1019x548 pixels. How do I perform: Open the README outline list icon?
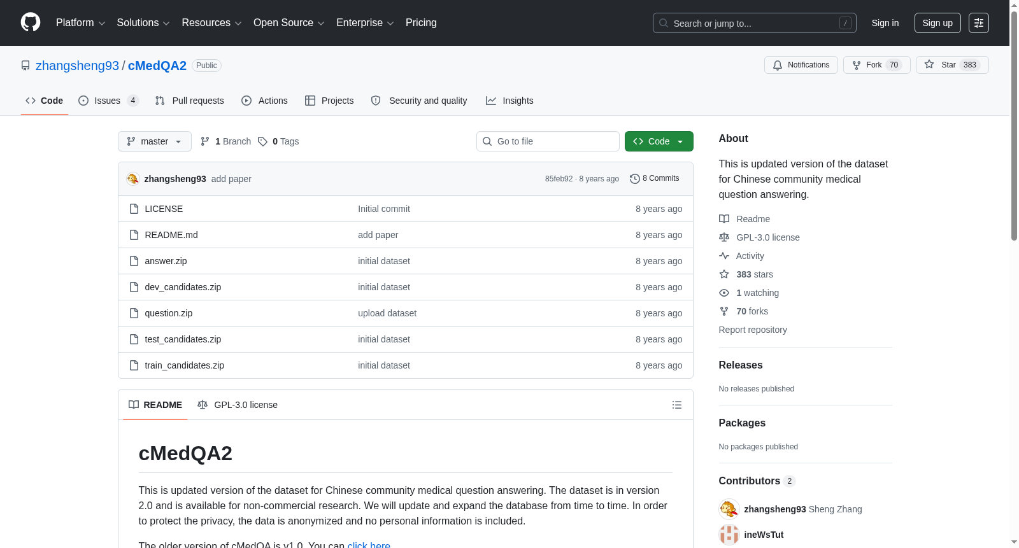tap(677, 405)
